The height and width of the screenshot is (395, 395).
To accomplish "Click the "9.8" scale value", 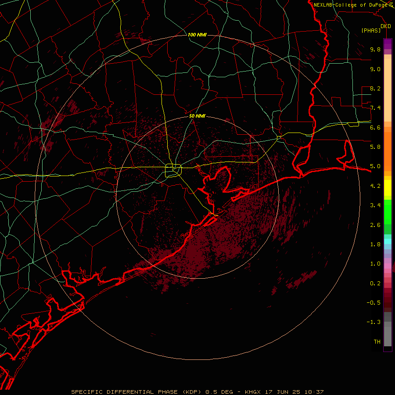I will click(x=375, y=49).
